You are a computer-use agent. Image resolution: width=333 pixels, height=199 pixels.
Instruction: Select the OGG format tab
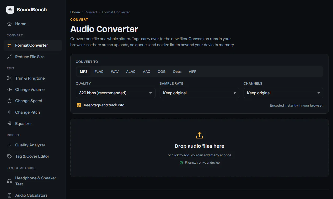click(x=162, y=71)
